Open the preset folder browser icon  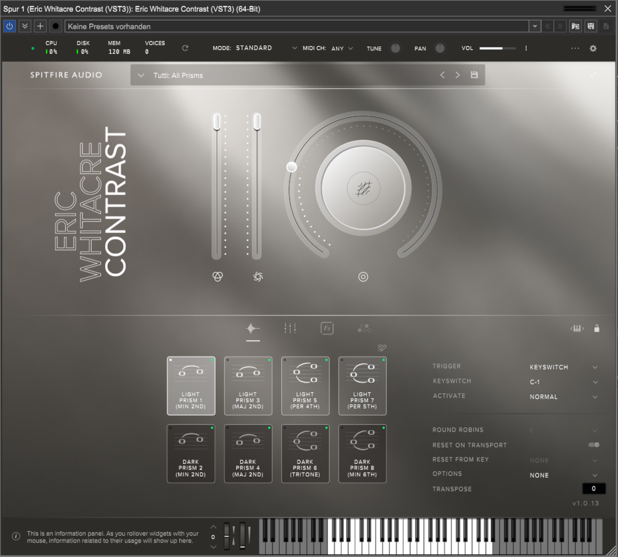pyautogui.click(x=576, y=26)
